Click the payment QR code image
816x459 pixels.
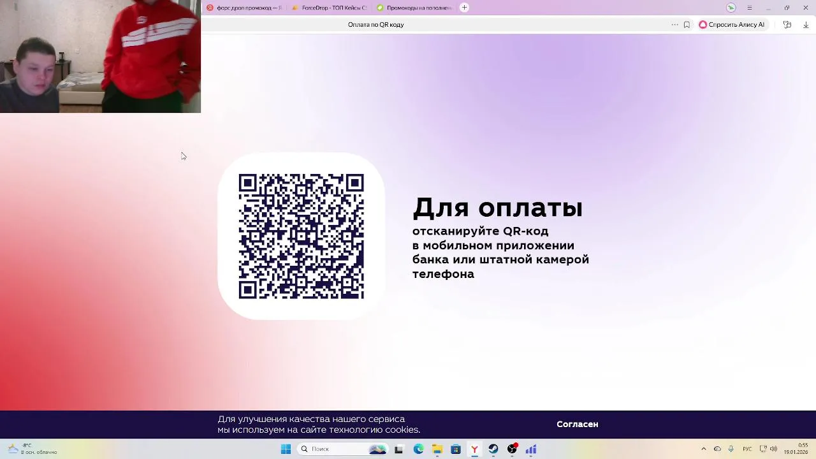[x=301, y=236]
